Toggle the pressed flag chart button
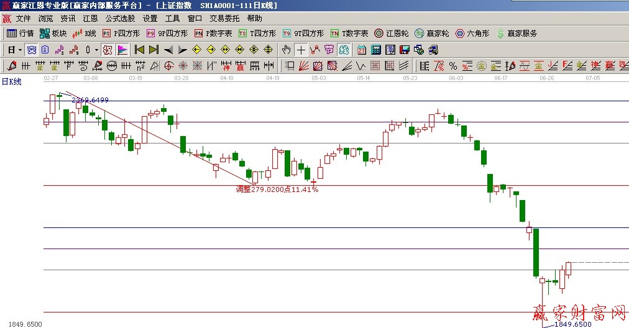This screenshot has width=629, height=328. 122,50
